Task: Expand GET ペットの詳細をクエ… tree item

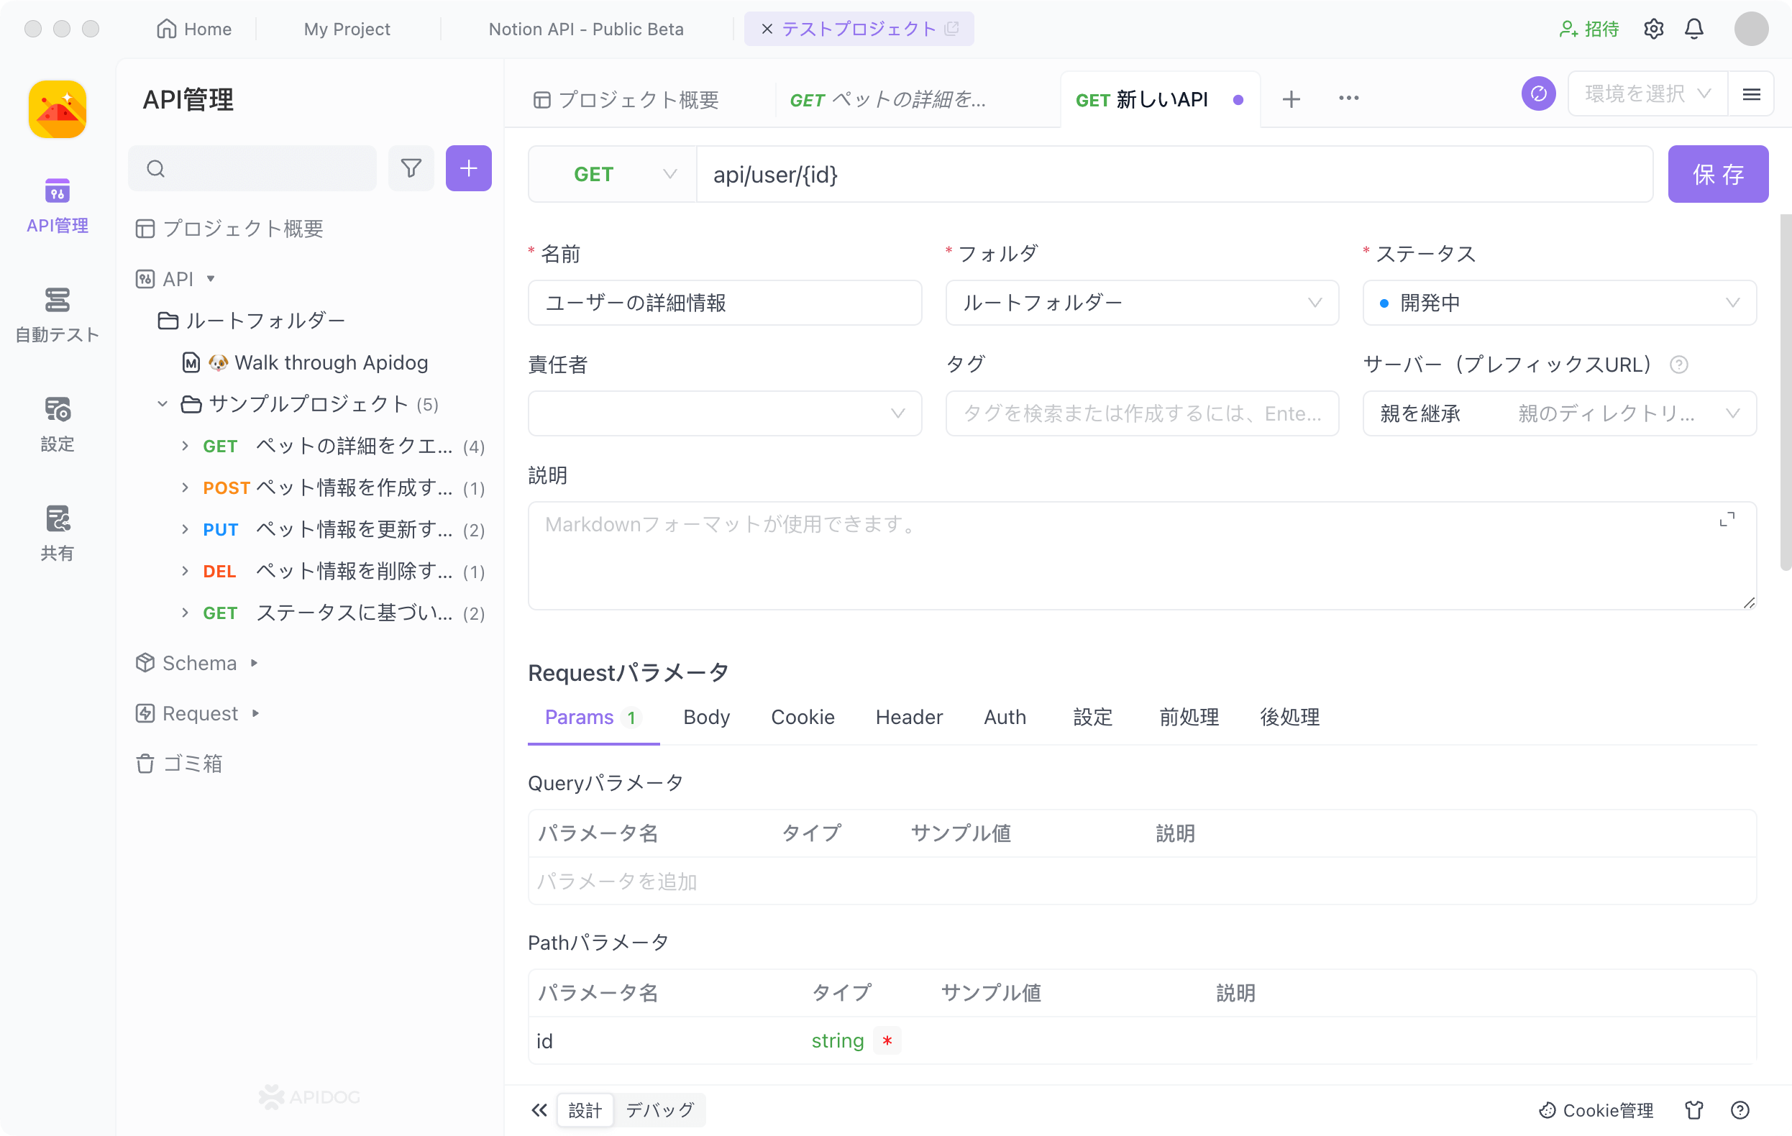Action: (x=185, y=446)
